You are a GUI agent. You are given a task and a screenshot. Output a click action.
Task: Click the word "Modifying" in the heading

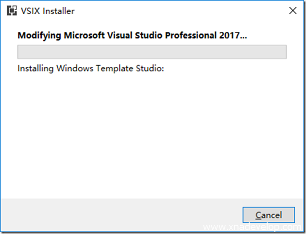click(x=39, y=35)
